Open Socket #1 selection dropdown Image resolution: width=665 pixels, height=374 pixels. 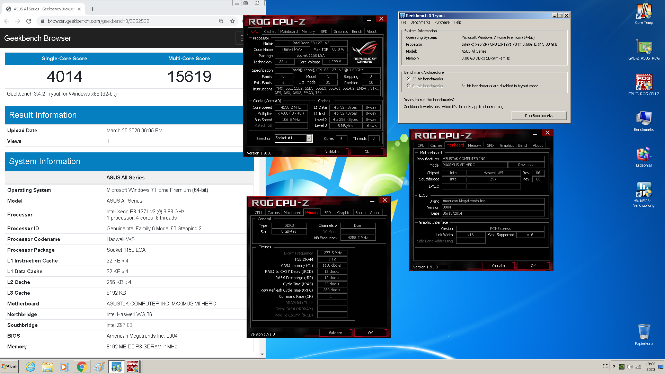(x=309, y=138)
